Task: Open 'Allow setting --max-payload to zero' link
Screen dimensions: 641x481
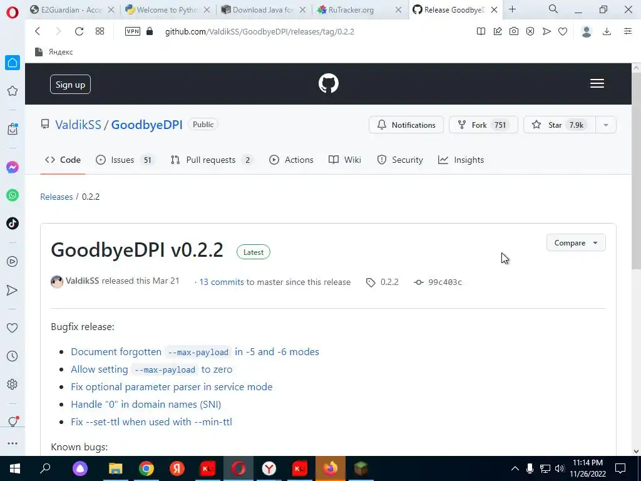Action: [151, 370]
